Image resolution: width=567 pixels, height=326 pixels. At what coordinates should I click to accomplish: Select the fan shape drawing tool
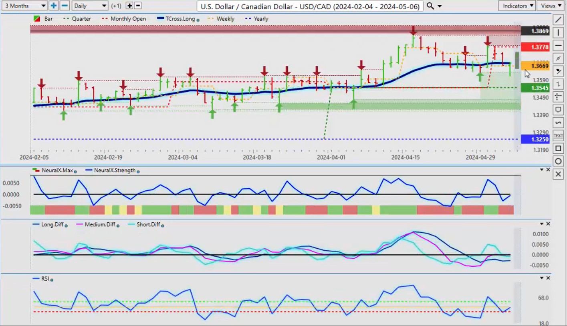(558, 71)
